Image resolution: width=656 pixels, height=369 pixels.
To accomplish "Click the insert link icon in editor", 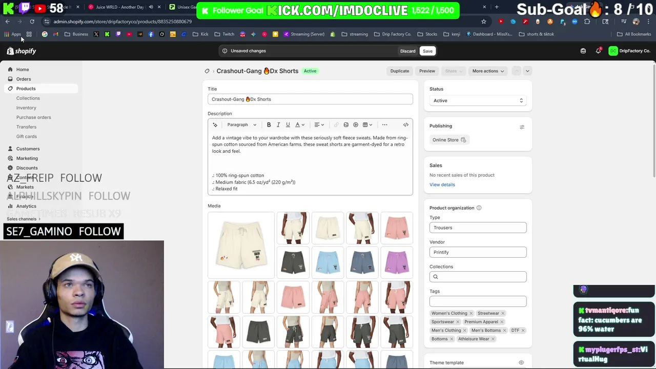I will (x=336, y=125).
